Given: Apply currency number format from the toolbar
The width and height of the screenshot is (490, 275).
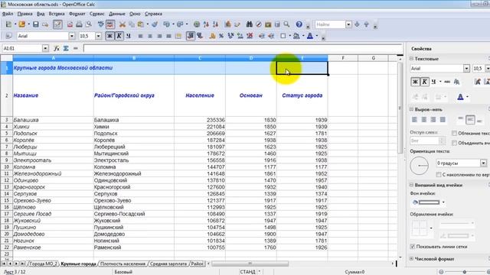Looking at the screenshot, I should (x=212, y=36).
